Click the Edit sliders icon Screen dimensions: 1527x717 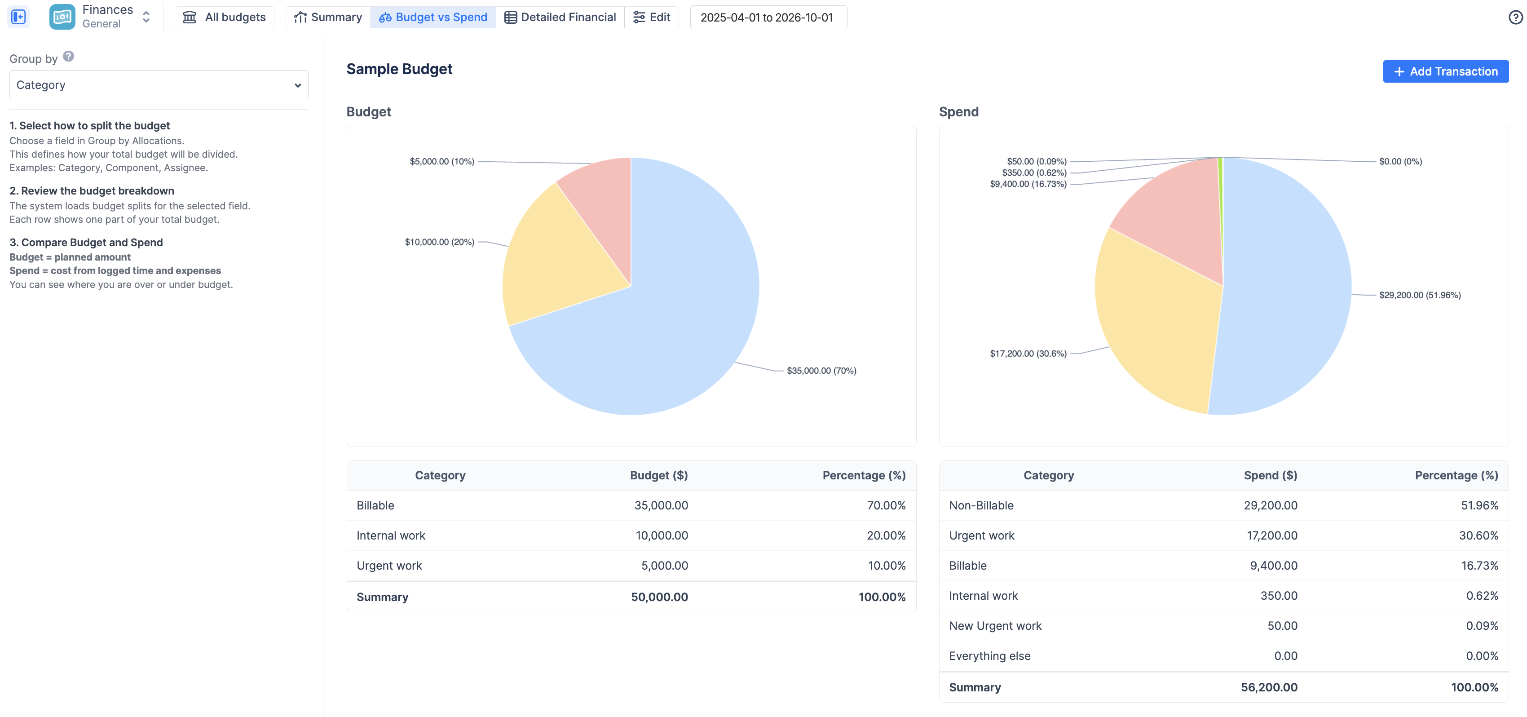click(639, 17)
